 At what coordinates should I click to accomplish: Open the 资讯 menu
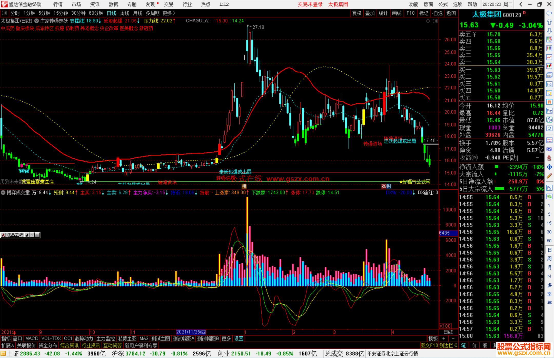click(x=95, y=4)
